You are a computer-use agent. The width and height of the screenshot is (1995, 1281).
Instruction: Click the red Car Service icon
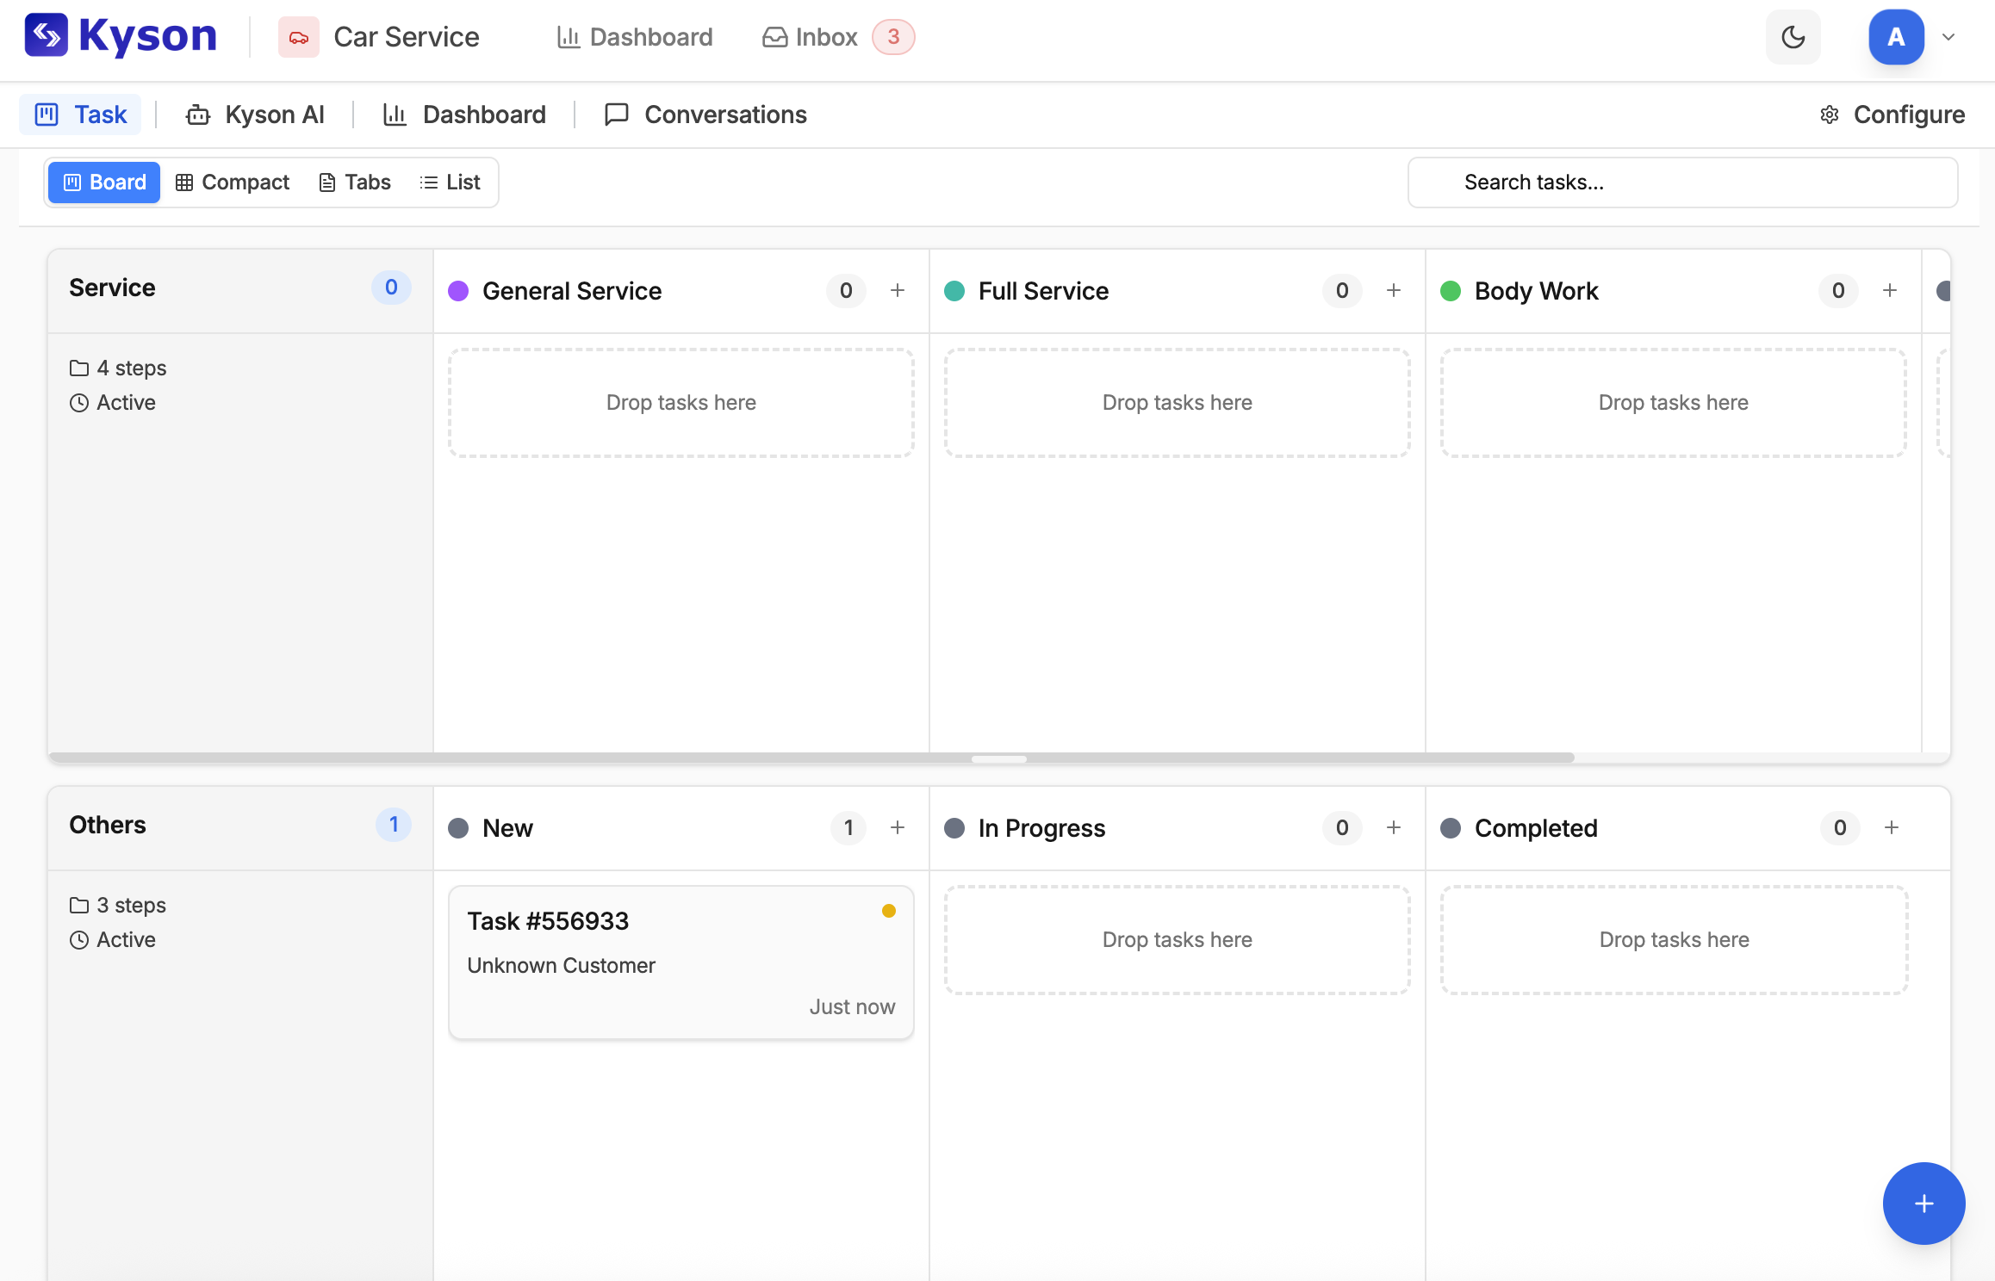(x=298, y=37)
